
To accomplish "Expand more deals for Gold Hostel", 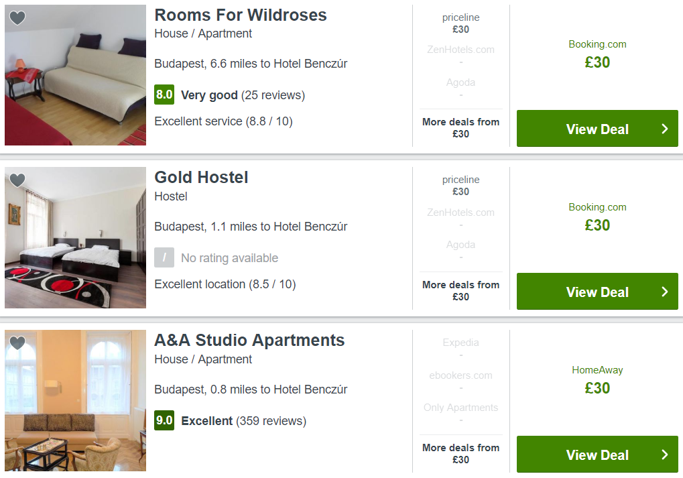I will [460, 290].
